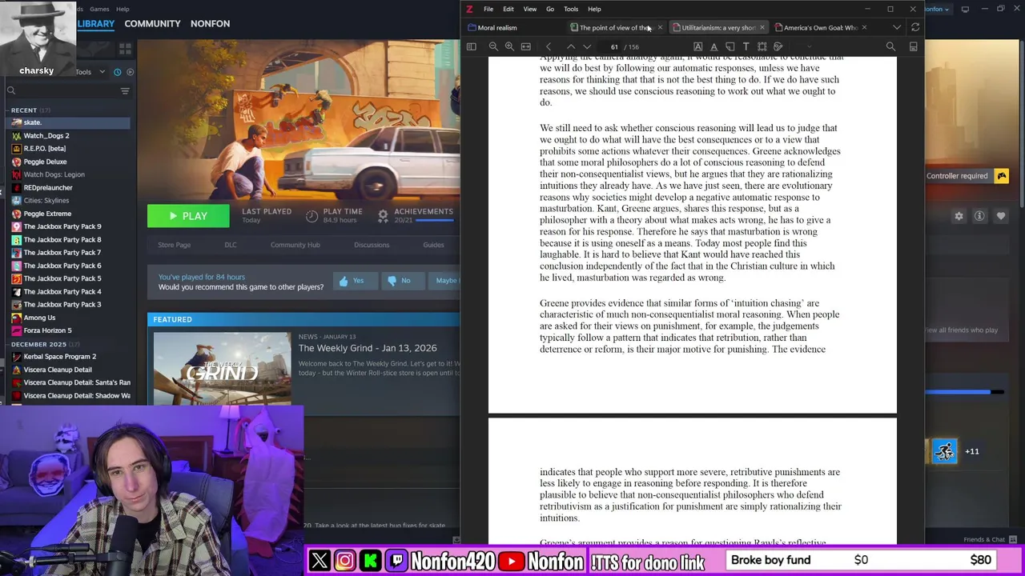
Task: Toggle recent activity clock filter in Steam
Action: pos(117,72)
